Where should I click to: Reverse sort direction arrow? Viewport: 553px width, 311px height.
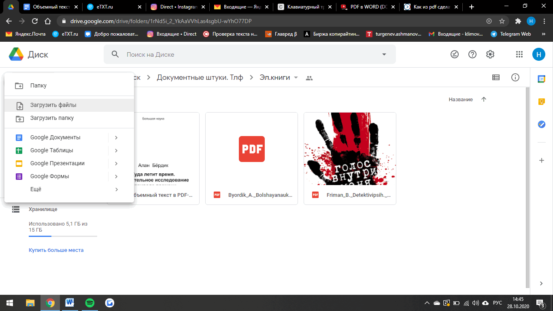pos(483,99)
